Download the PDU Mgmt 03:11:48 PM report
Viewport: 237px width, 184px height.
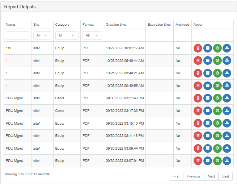point(227,136)
